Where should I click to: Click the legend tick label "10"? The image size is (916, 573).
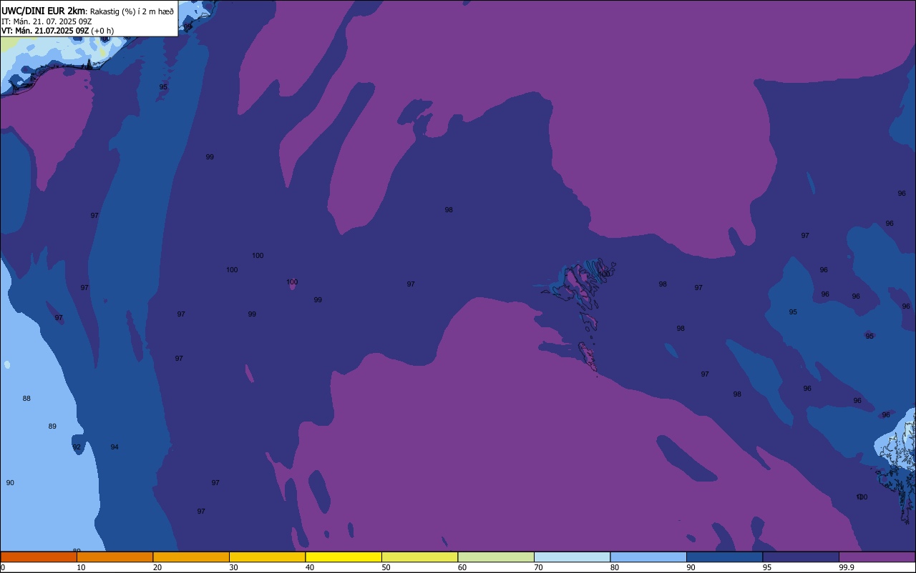click(x=81, y=567)
